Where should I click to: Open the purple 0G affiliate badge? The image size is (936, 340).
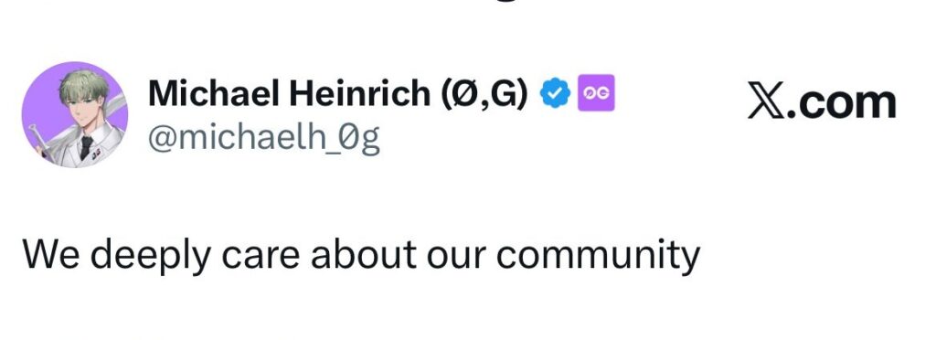(596, 92)
